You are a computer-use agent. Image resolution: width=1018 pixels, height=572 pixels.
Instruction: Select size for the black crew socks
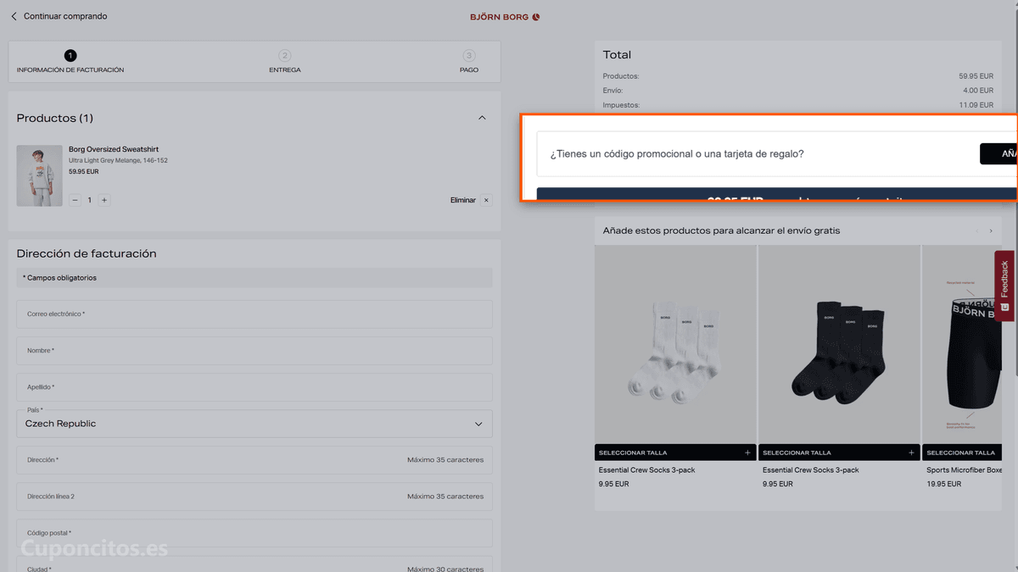coord(839,453)
